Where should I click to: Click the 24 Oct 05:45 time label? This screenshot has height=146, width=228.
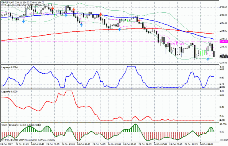pyautogui.click(x=129, y=144)
